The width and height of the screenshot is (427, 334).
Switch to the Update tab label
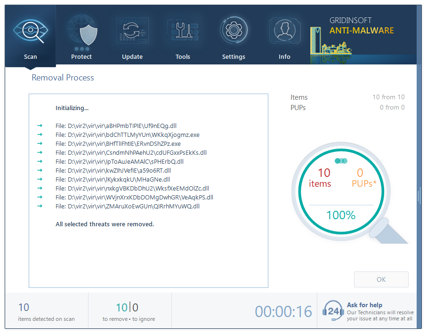[x=132, y=57]
